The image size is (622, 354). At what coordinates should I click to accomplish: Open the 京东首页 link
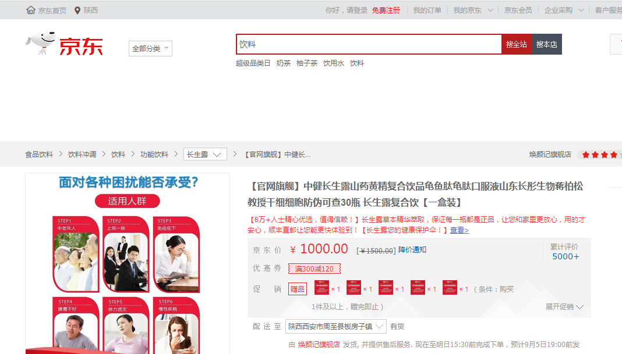click(52, 10)
